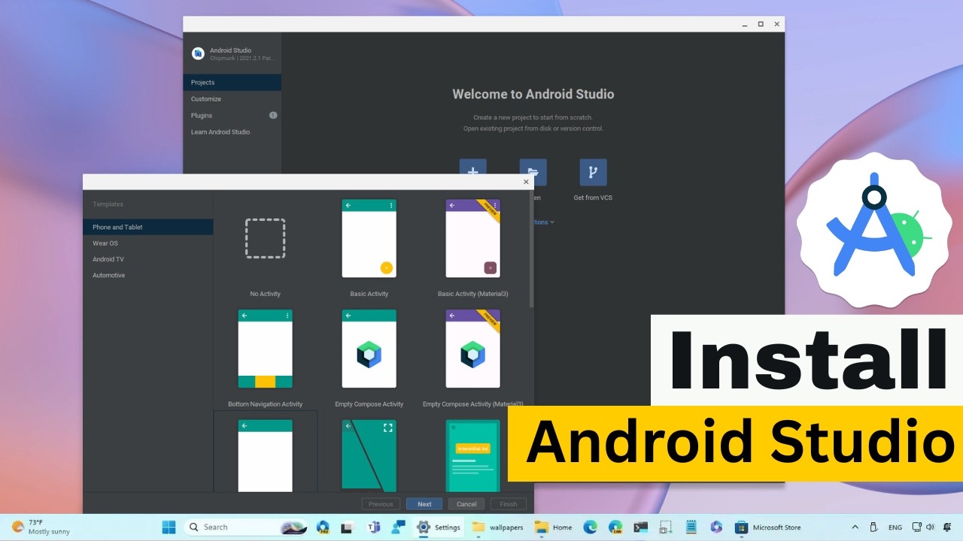Open weather widget showing 73°F

41,527
